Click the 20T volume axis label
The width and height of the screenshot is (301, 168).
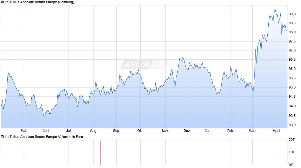pos(292,140)
